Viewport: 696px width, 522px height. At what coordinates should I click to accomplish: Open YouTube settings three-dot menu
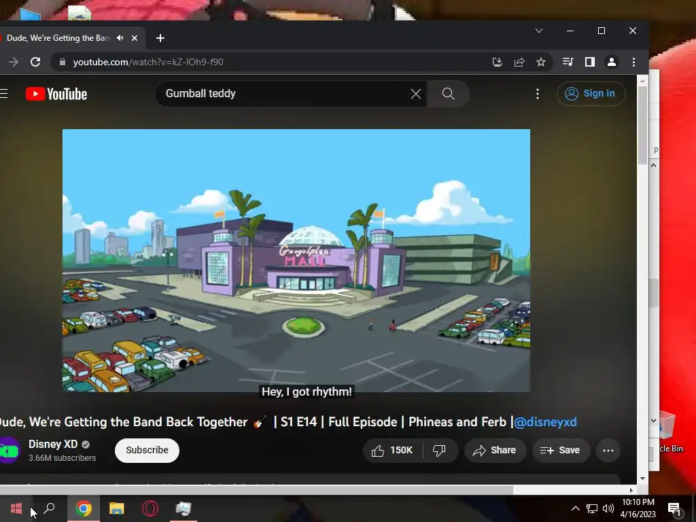click(x=538, y=94)
